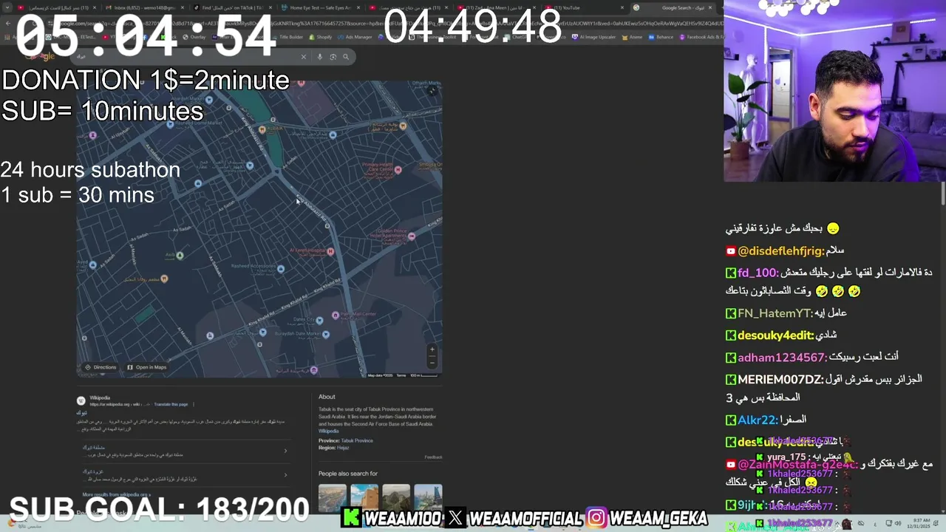This screenshot has height=532, width=946.
Task: Open fourth People also search for thumbnail
Action: point(429,498)
